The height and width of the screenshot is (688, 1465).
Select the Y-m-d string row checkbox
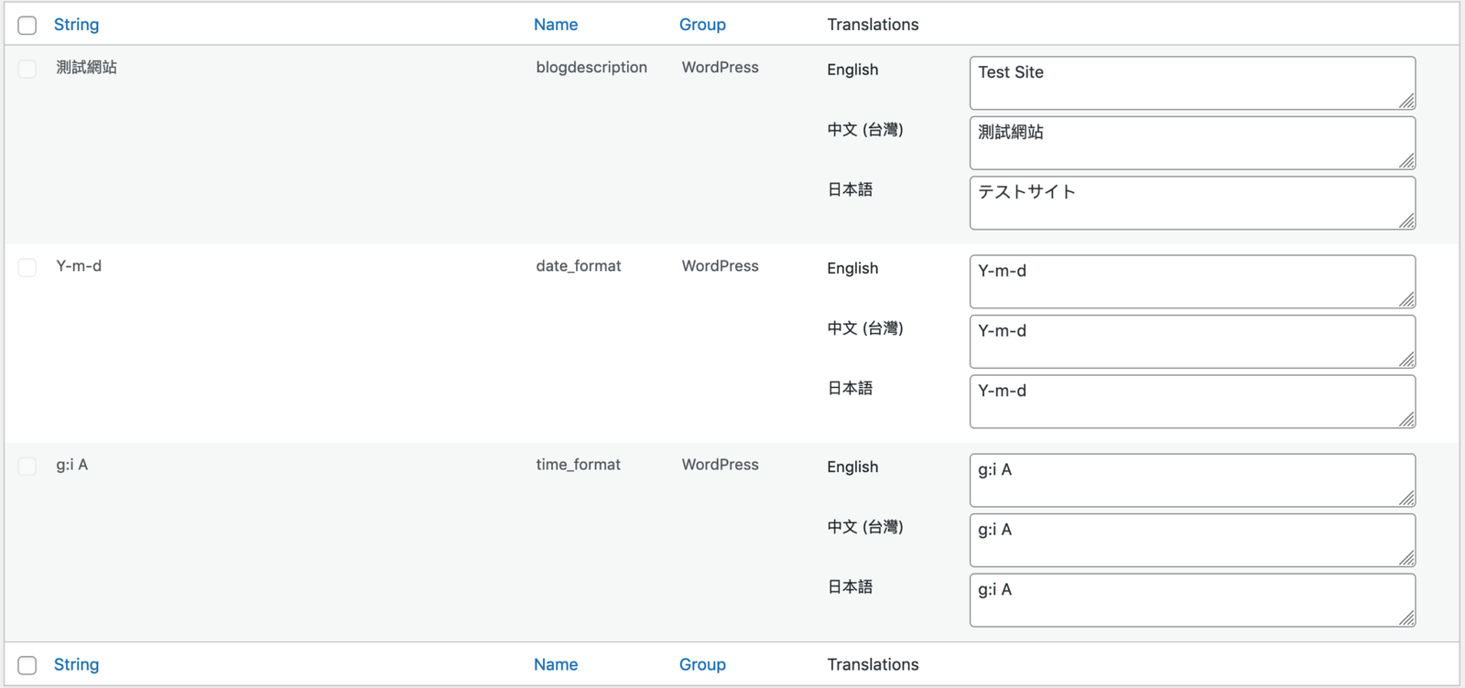27,267
